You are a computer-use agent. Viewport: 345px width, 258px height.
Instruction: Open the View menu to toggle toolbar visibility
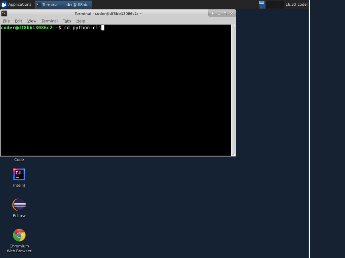tap(31, 21)
